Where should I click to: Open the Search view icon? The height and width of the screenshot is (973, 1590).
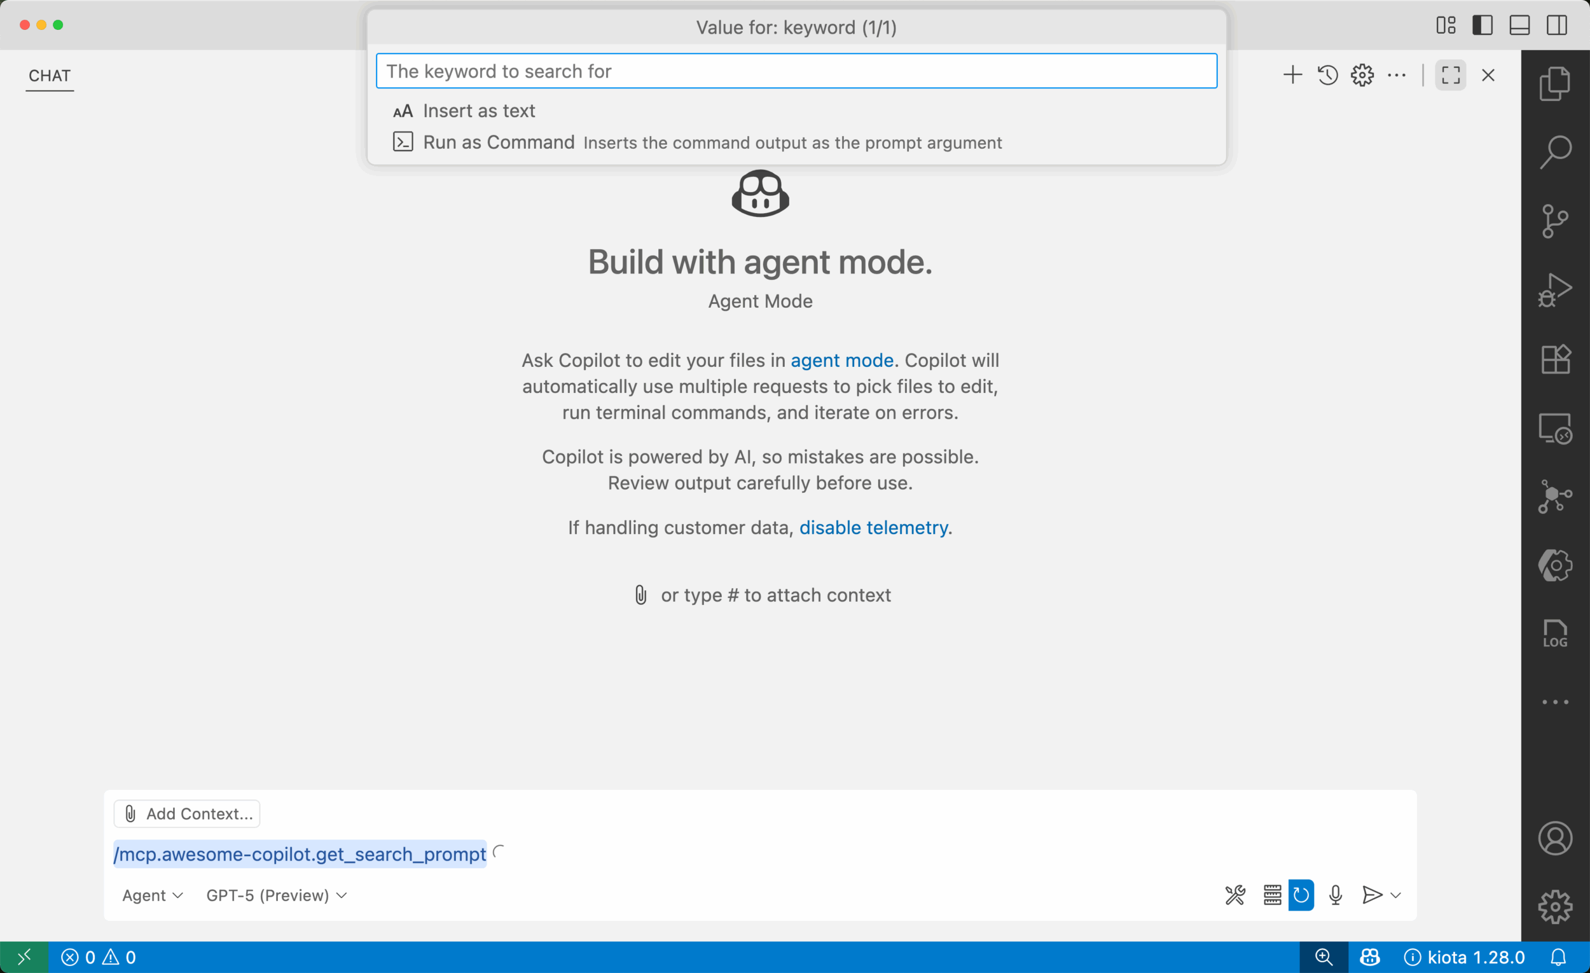[1554, 152]
